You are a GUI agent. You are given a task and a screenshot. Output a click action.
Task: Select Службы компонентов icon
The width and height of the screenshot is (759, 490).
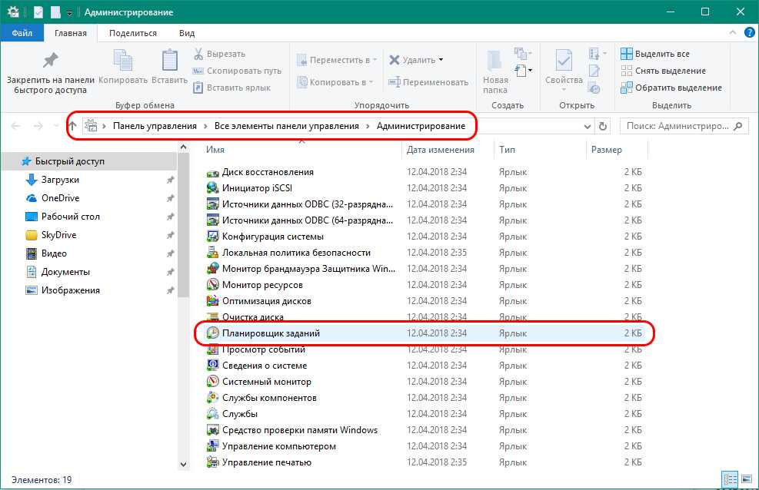(x=213, y=398)
